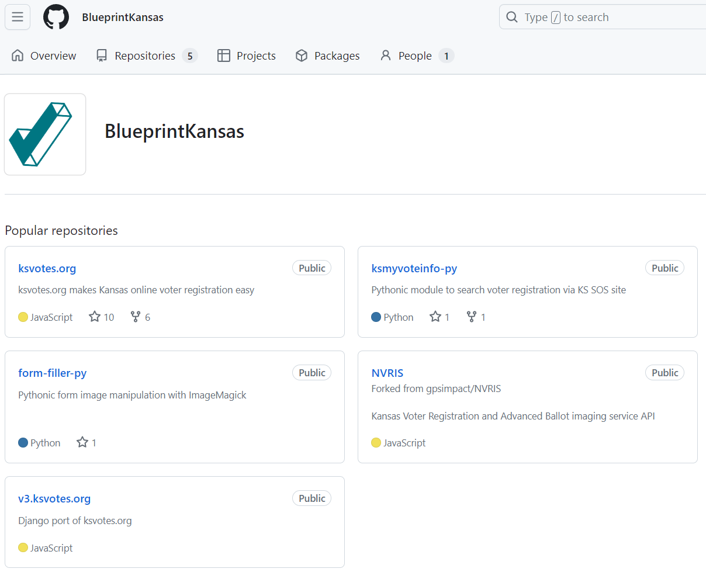Click the Public badge on form-filler-py
This screenshot has height=579, width=706.
coord(312,373)
